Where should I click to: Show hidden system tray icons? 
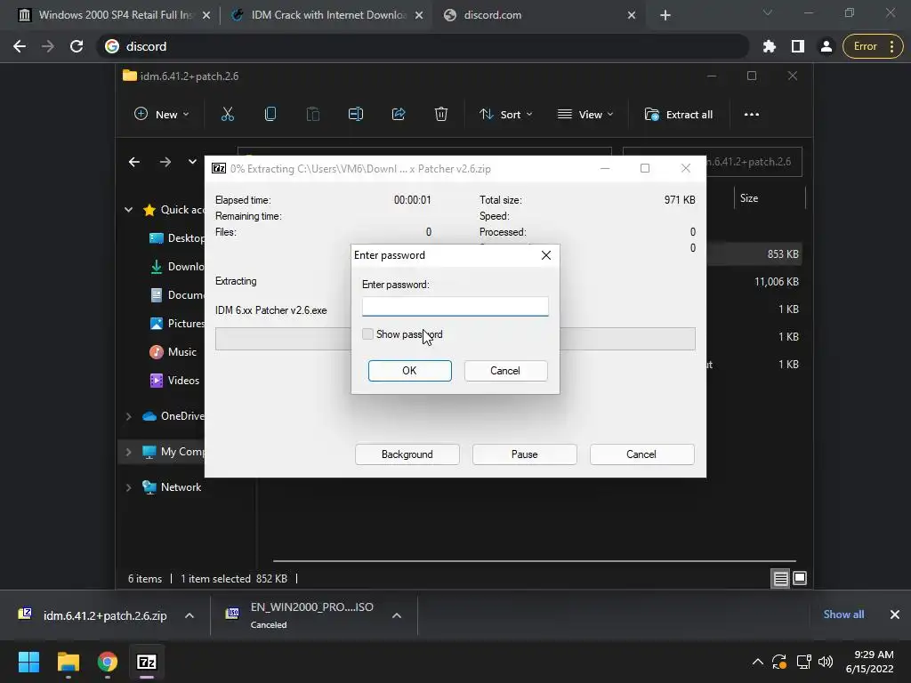(758, 662)
